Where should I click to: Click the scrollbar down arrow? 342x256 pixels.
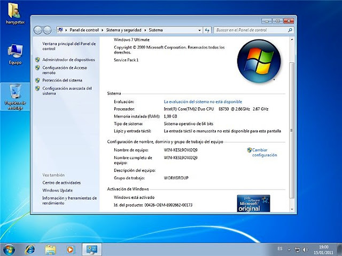(292, 209)
